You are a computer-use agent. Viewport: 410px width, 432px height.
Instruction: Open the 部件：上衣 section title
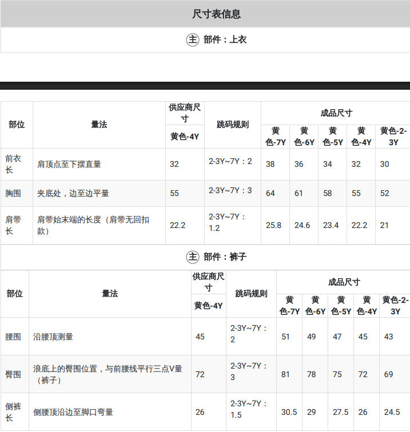[225, 39]
